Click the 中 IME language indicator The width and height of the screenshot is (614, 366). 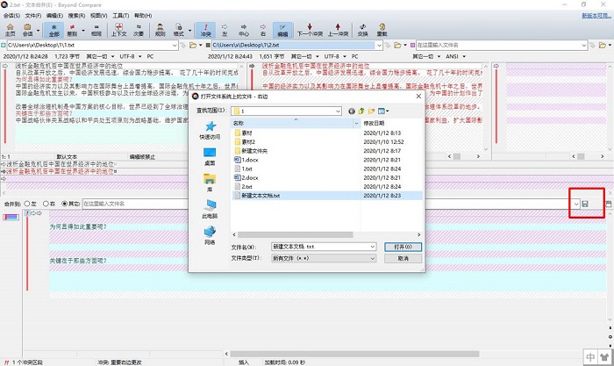[590, 357]
